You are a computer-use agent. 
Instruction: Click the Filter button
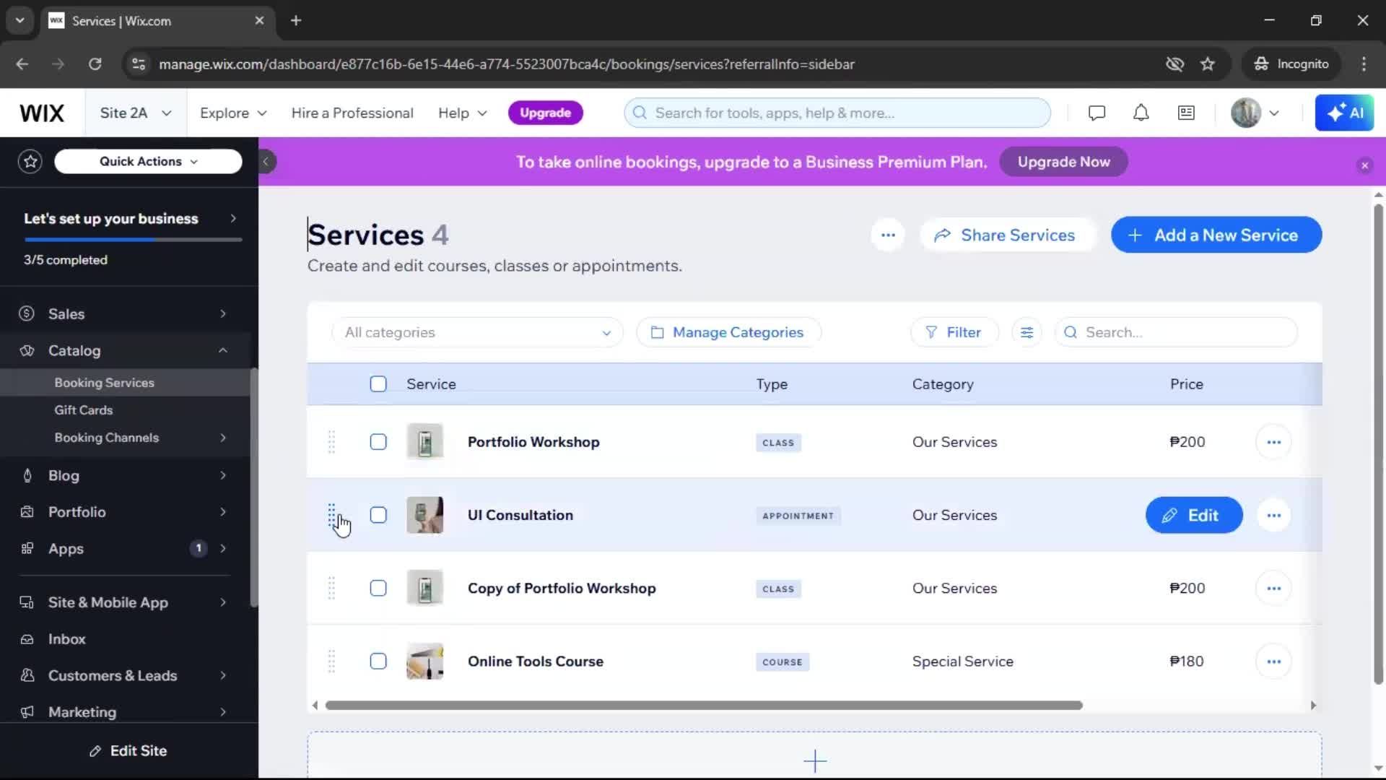(954, 333)
